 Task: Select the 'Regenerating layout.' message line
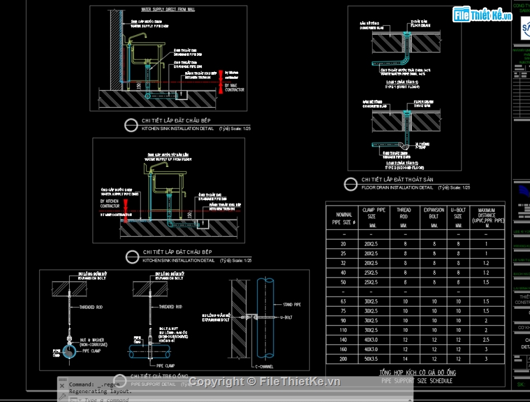100,391
